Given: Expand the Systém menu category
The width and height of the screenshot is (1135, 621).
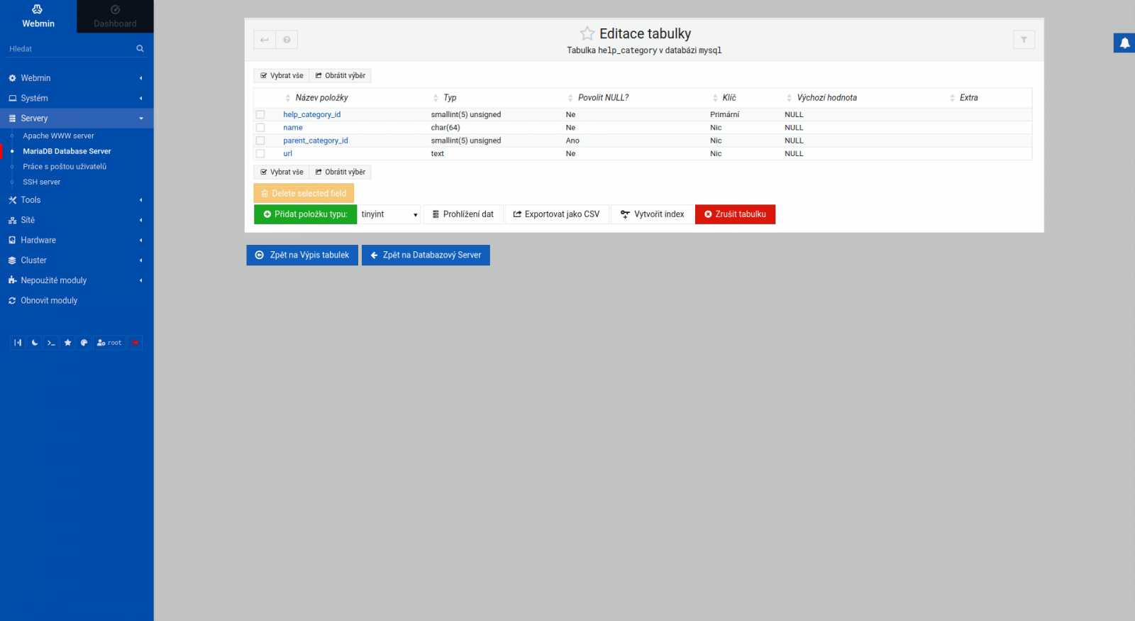Looking at the screenshot, I should coord(77,98).
